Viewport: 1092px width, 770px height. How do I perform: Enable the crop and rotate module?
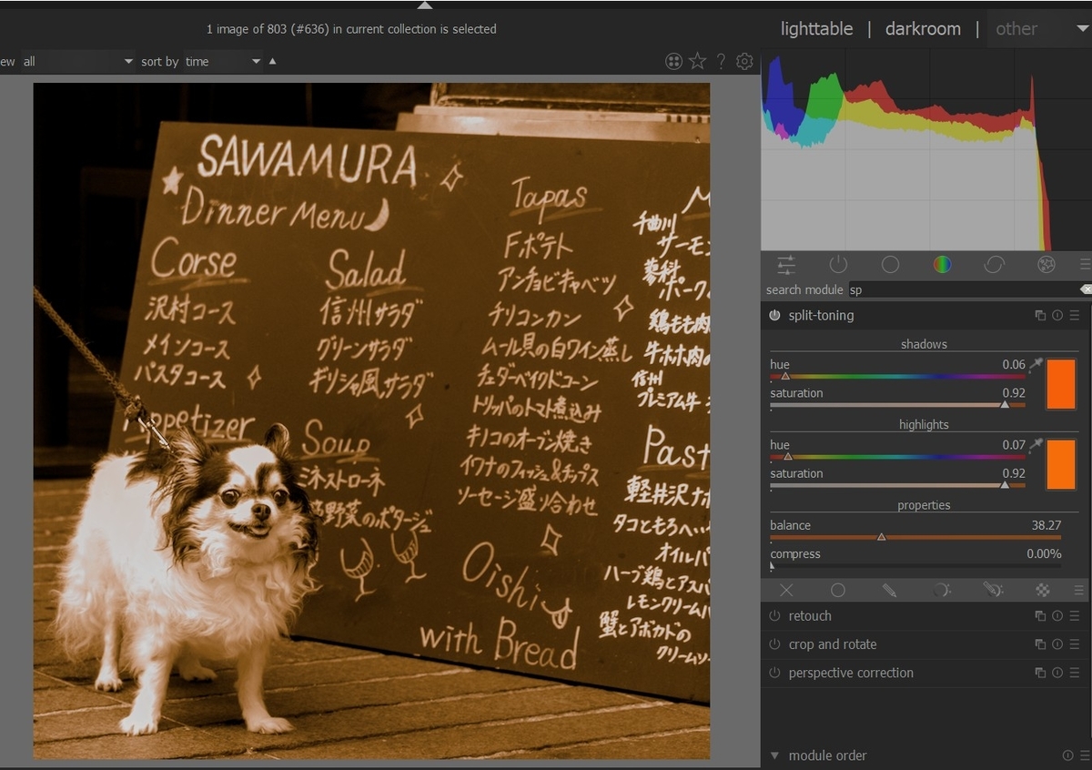tap(774, 644)
